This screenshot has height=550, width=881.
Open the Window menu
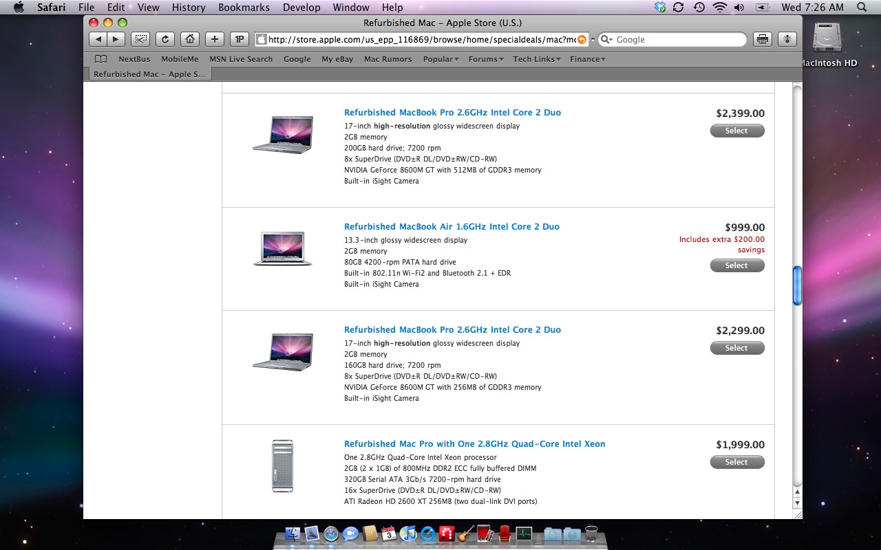pyautogui.click(x=351, y=8)
